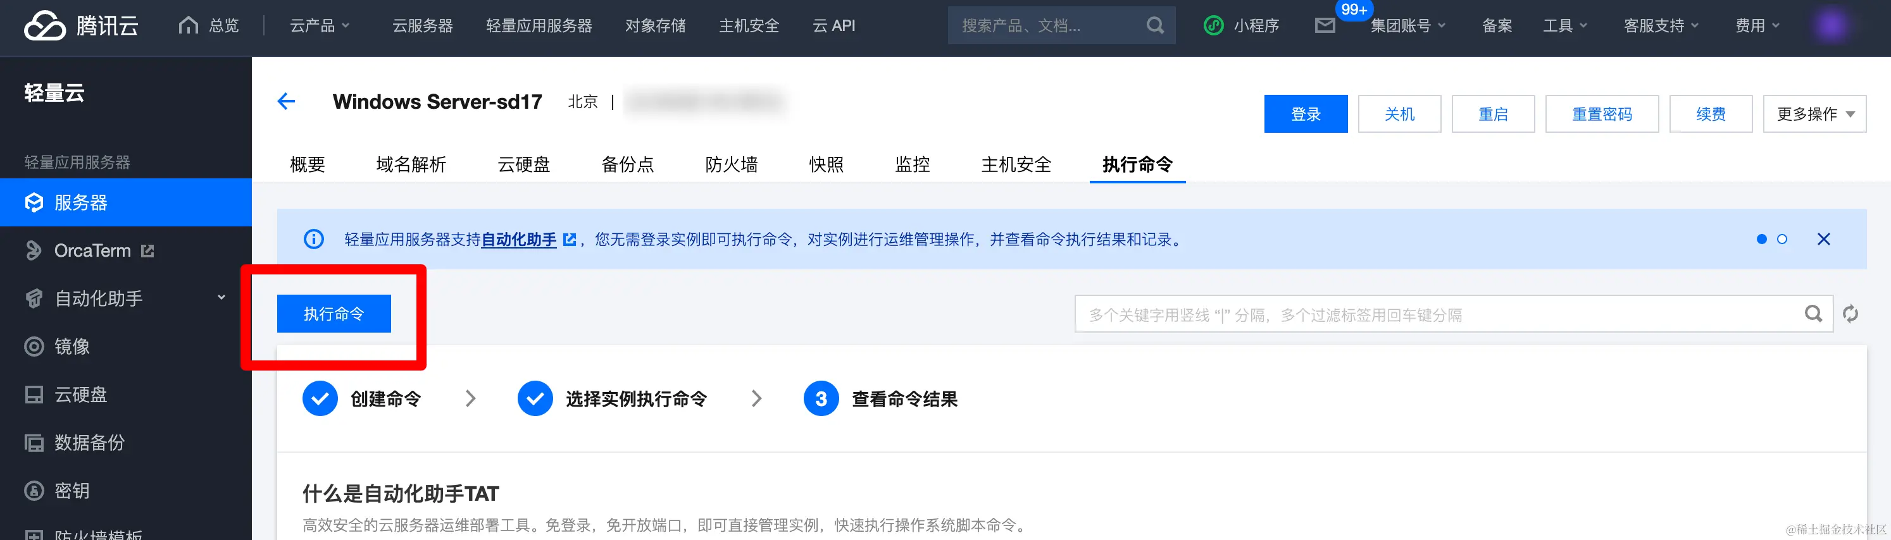The width and height of the screenshot is (1891, 540).
Task: Switch to the 备份点 tab
Action: (628, 164)
